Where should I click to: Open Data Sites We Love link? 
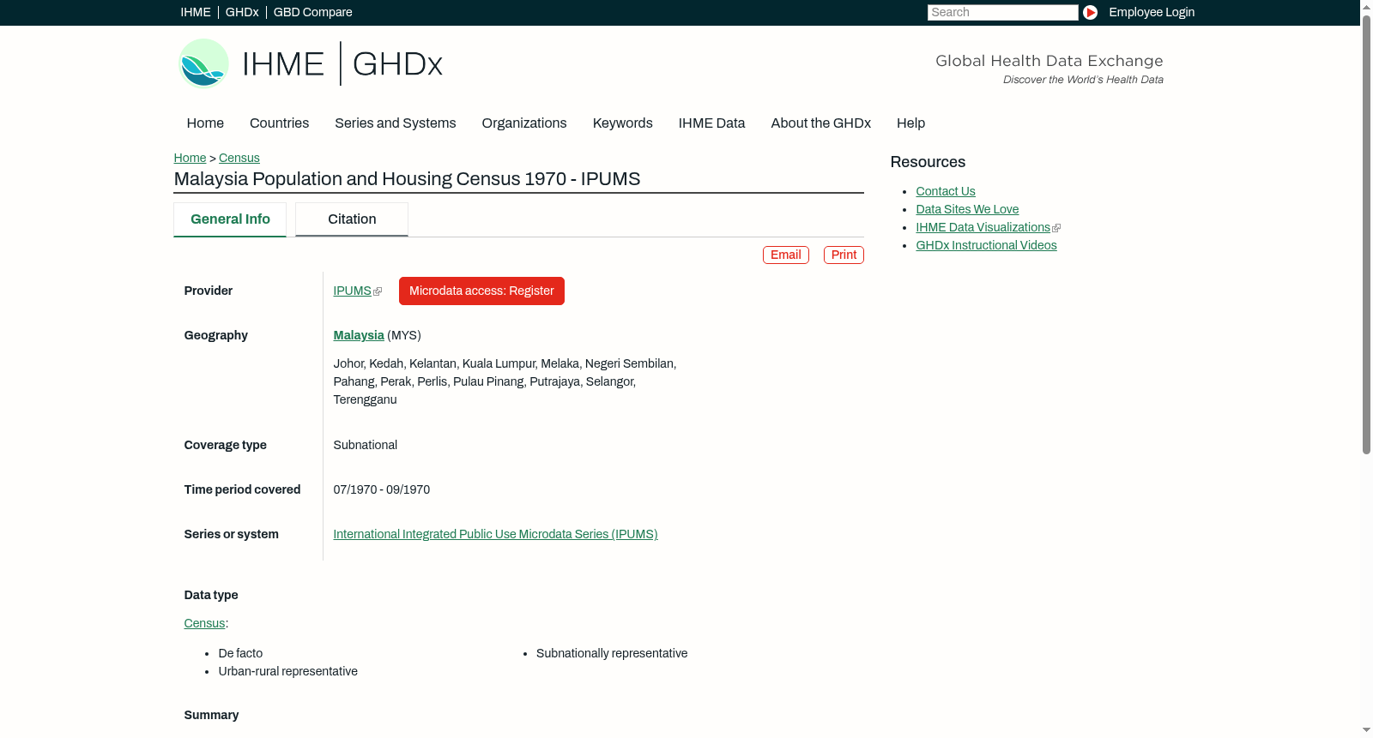coord(967,210)
